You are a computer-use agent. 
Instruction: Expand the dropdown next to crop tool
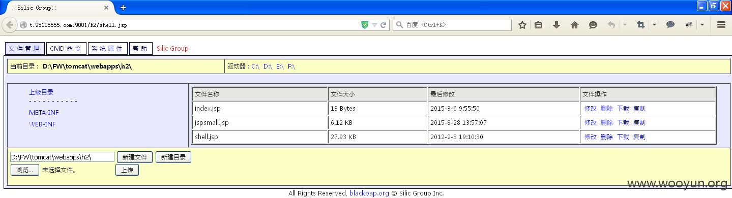coord(654,25)
